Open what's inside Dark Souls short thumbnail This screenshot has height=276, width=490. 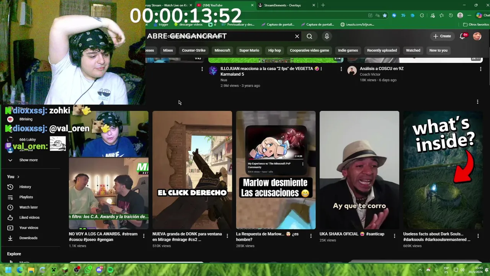coord(443,170)
